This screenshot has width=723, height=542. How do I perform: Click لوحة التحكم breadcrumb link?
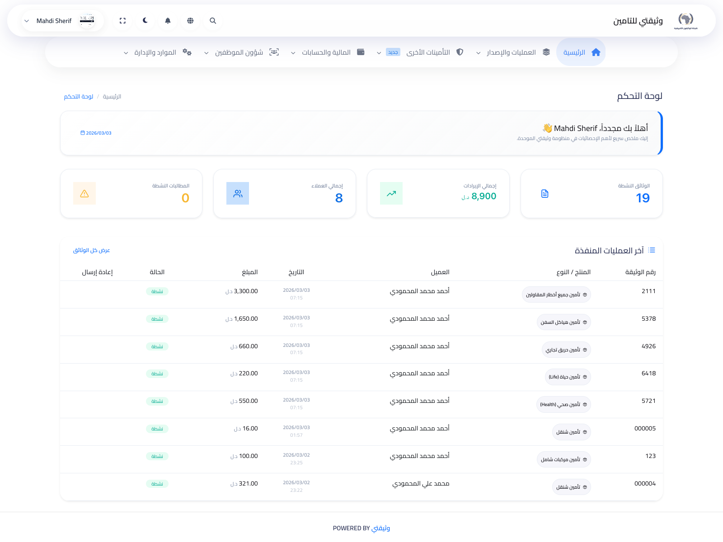coord(79,97)
